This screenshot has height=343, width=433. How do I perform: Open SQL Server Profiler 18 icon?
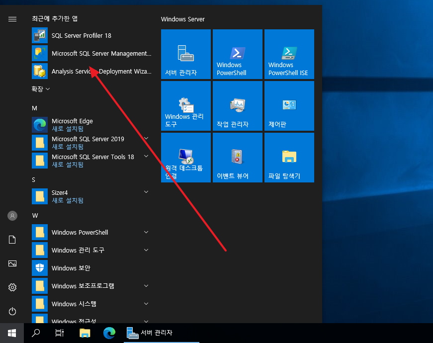[40, 35]
